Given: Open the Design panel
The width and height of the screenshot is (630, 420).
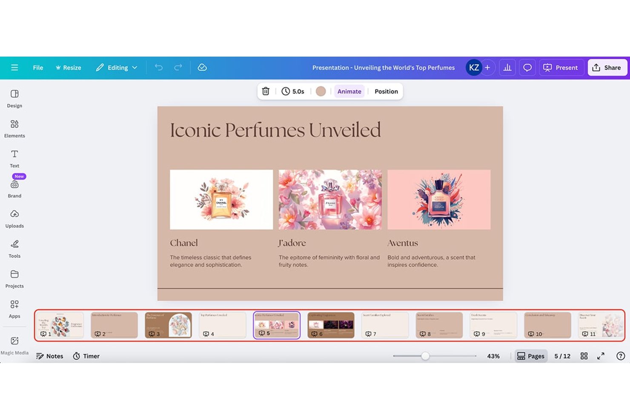Looking at the screenshot, I should 14,99.
